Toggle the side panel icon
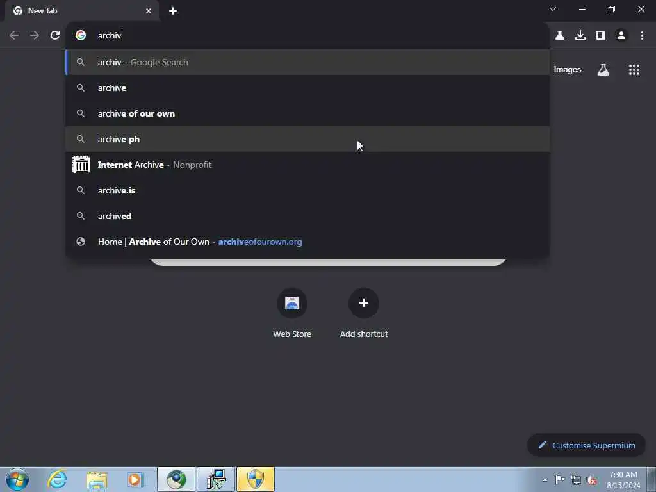656x492 pixels. [601, 36]
